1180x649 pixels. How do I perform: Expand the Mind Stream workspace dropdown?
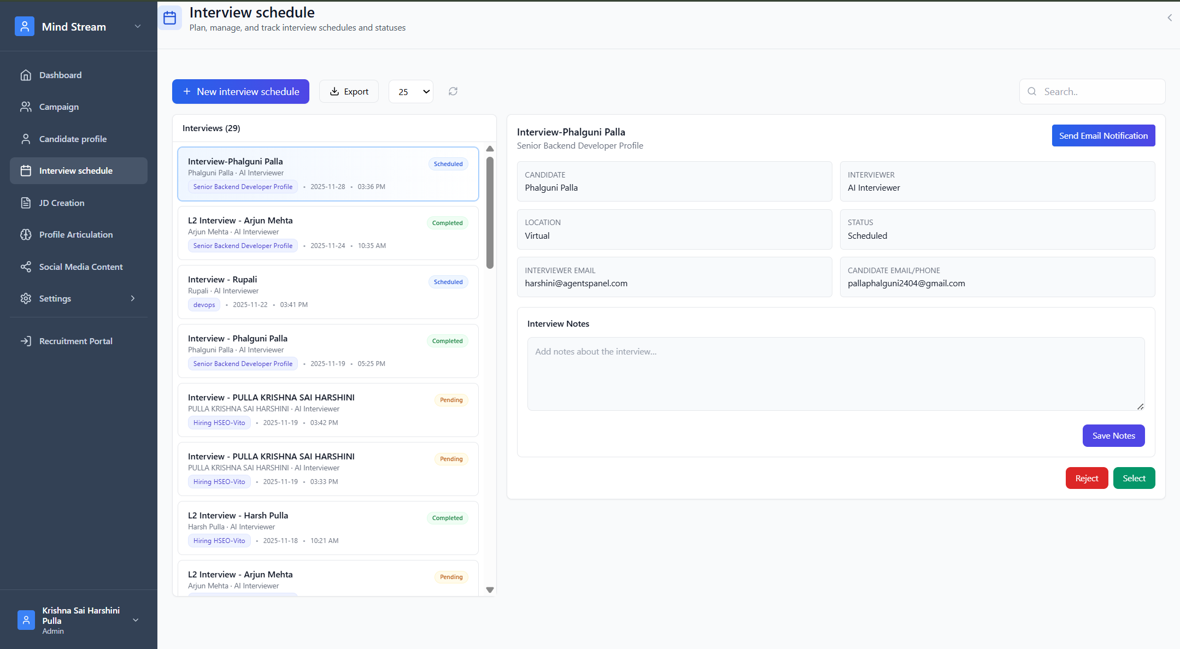pos(138,26)
